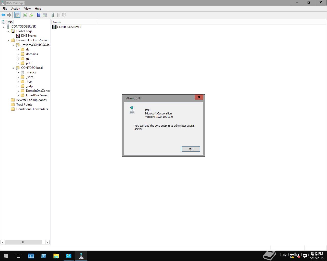Click the records list toolbar icon
The image size is (327, 261).
[59, 15]
